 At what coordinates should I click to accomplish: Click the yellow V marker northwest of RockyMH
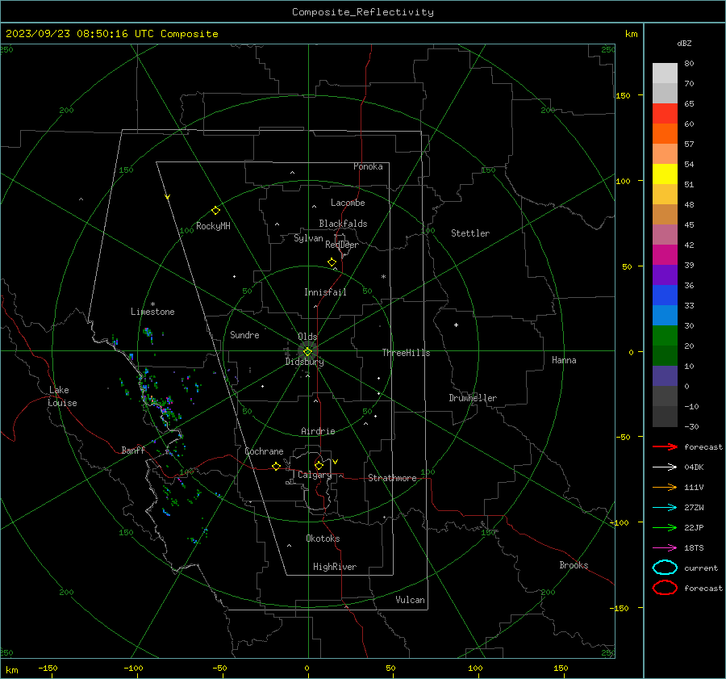tap(168, 197)
